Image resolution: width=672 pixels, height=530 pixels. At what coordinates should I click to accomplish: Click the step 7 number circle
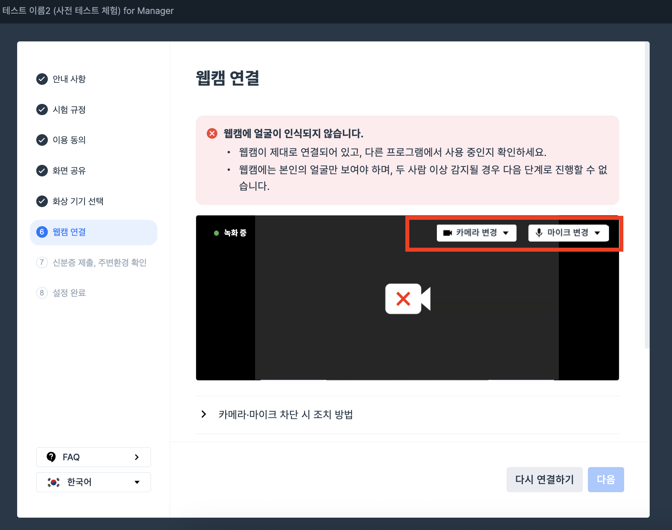[x=42, y=262]
